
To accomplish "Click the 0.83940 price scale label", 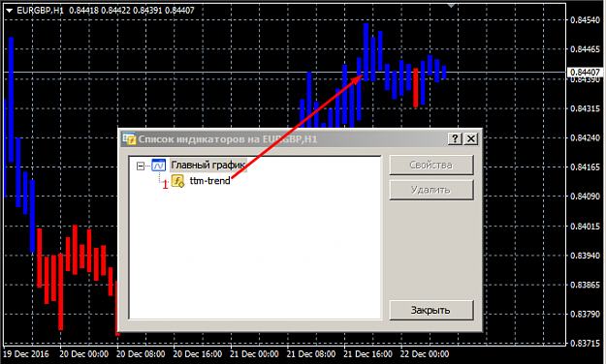I will pos(585,256).
